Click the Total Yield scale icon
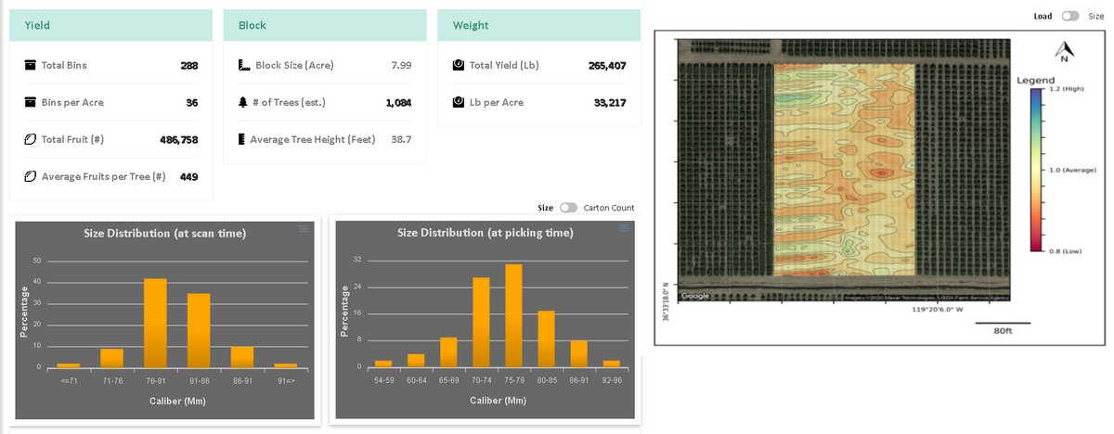1114x434 pixels. pos(458,65)
